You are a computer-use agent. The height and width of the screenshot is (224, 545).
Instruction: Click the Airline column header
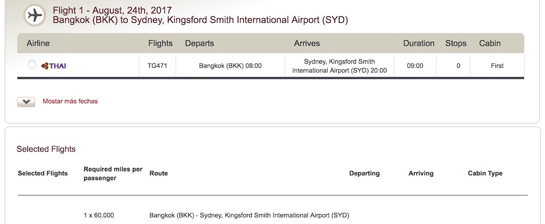[38, 43]
